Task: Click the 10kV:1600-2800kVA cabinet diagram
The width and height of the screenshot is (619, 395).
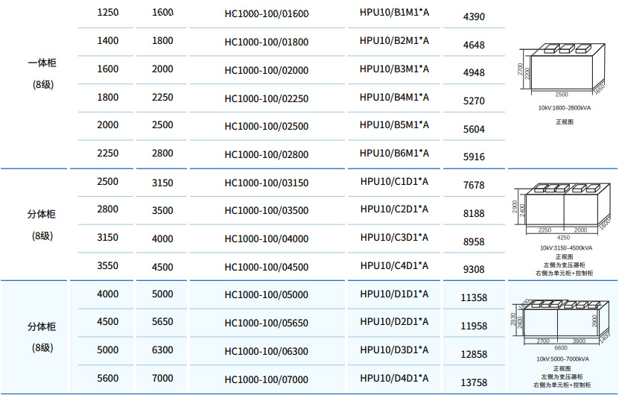Action: point(565,71)
